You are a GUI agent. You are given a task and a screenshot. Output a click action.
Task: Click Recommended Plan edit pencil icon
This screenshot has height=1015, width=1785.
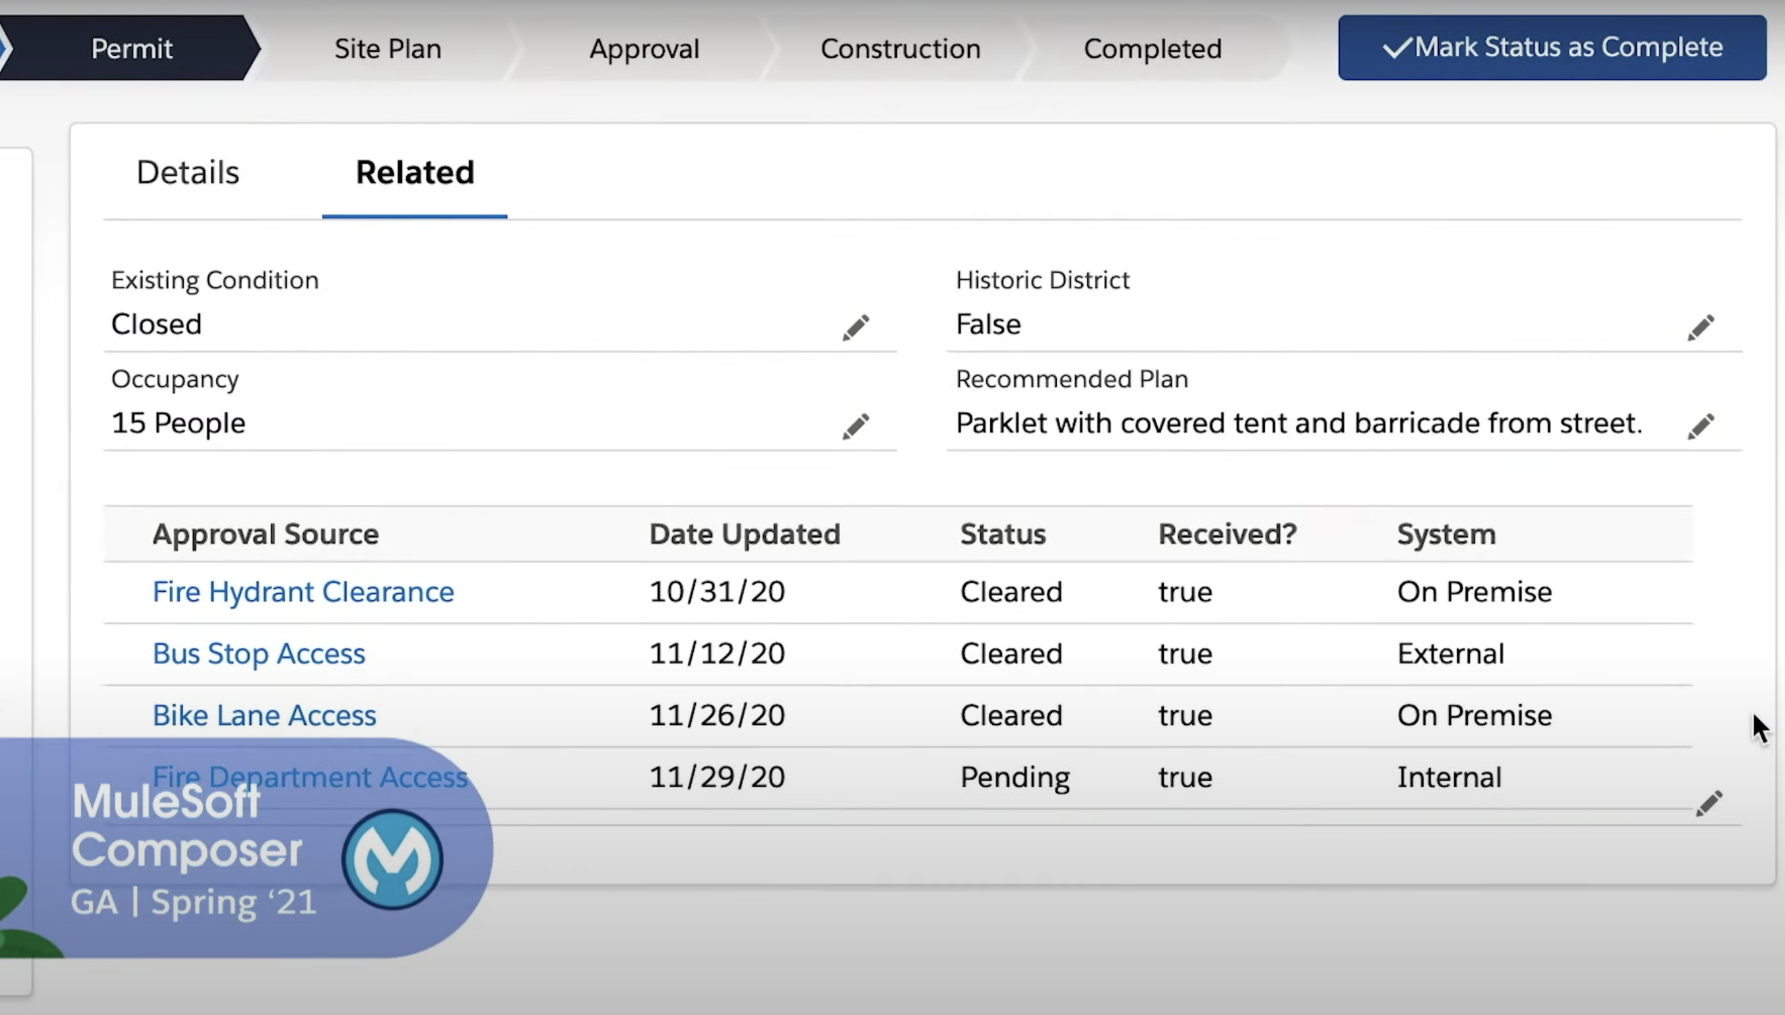tap(1700, 426)
